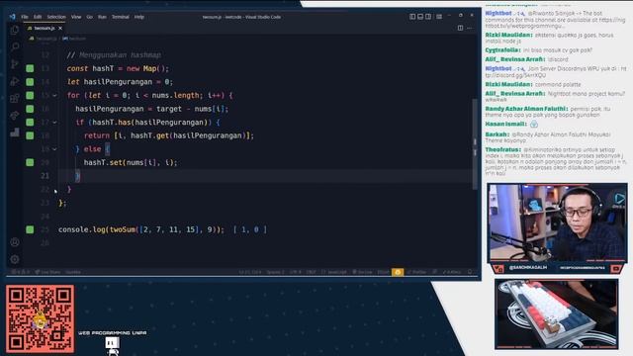Click the orange QR code image
This screenshot has width=633, height=356.
(x=40, y=318)
